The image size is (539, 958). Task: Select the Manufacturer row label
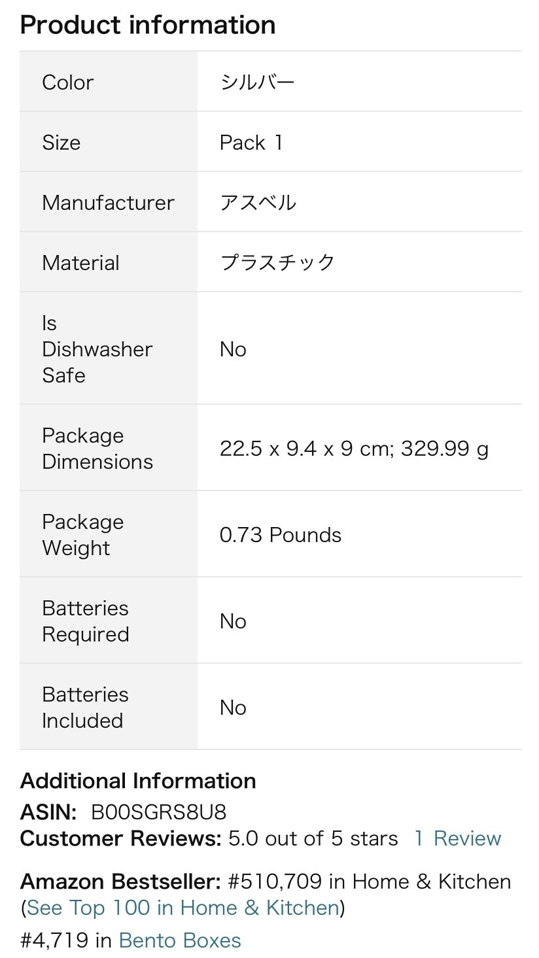pos(108,203)
